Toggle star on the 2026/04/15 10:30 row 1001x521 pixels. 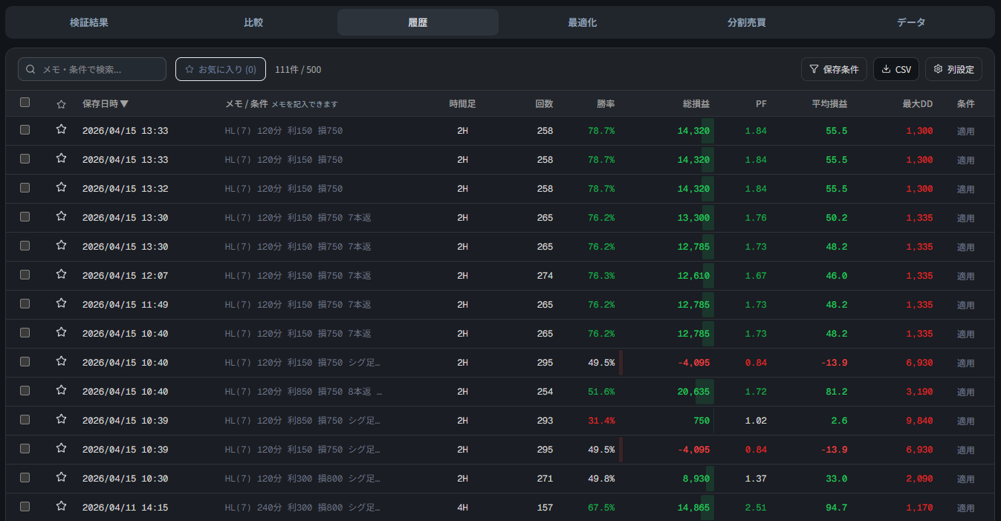pyautogui.click(x=62, y=477)
